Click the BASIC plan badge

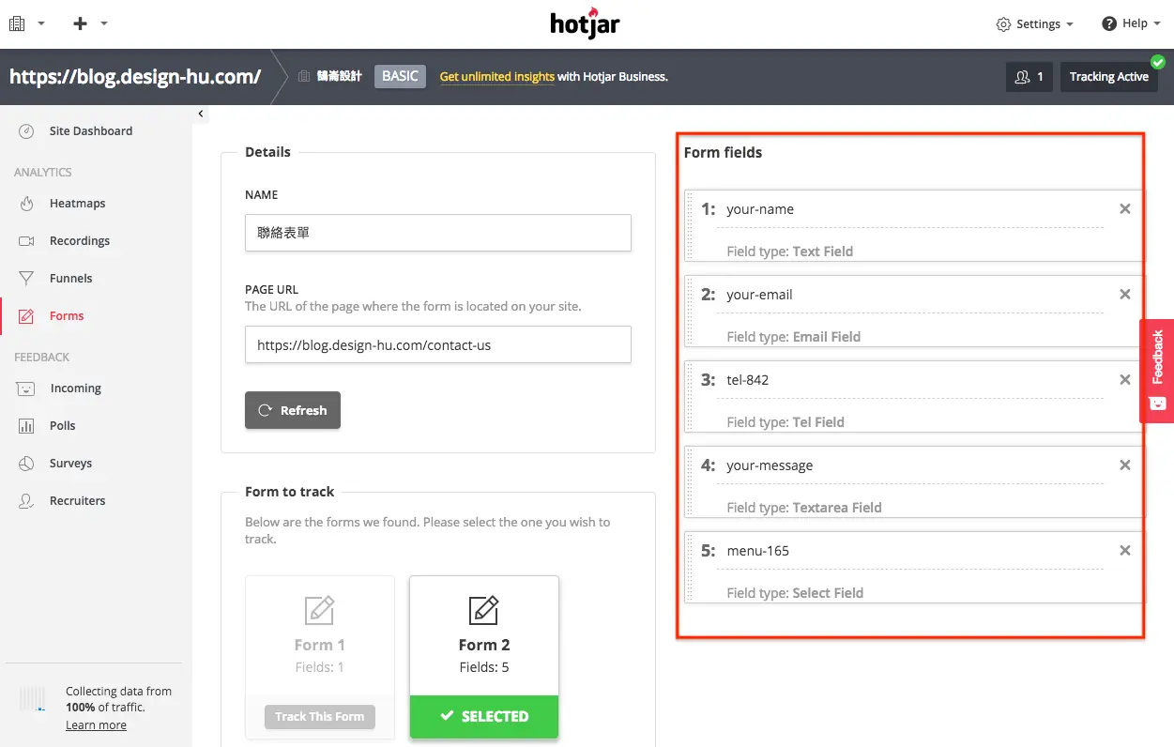tap(400, 77)
